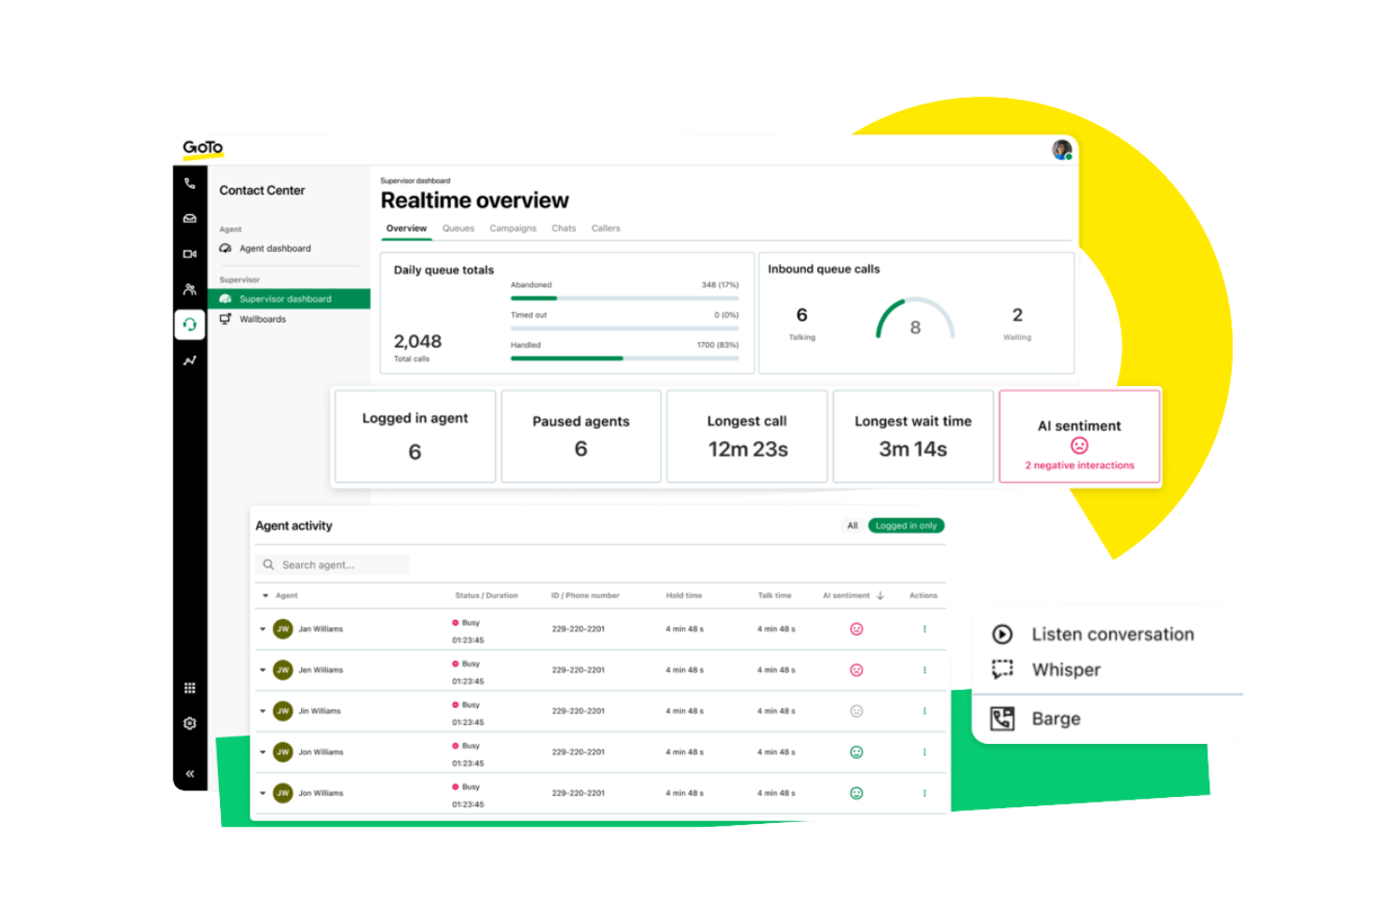Select the video camera sidebar icon
The width and height of the screenshot is (1379, 920).
tap(190, 254)
